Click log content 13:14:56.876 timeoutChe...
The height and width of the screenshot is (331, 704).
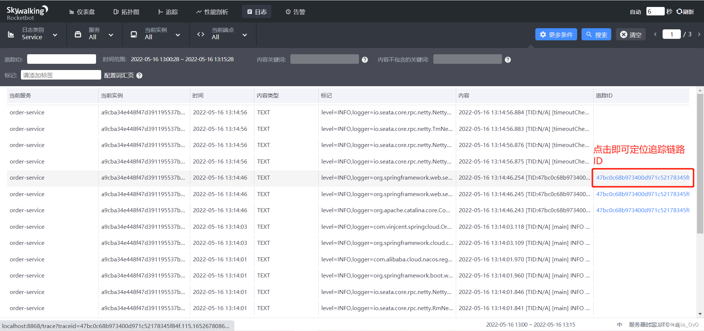(x=524, y=145)
